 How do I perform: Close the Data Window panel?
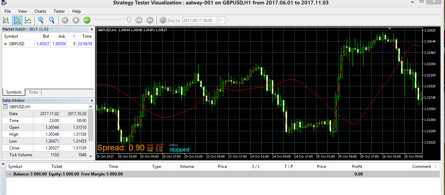click(x=91, y=101)
